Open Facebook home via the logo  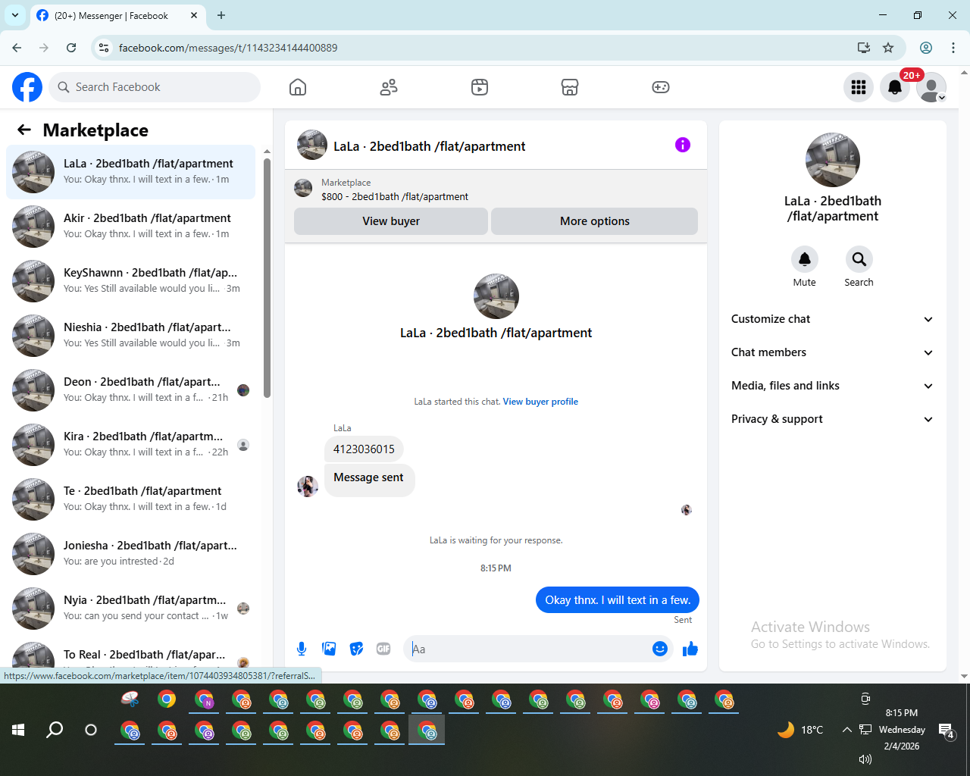tap(27, 87)
